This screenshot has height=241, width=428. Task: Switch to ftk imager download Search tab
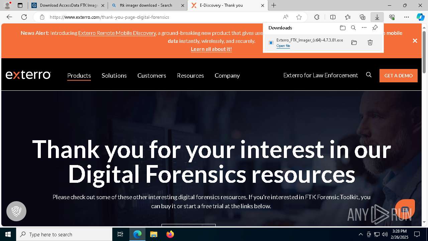(x=147, y=5)
